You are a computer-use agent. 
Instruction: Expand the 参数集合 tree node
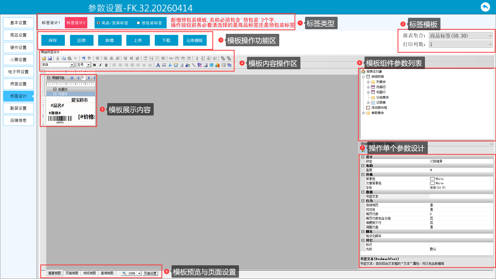363,113
